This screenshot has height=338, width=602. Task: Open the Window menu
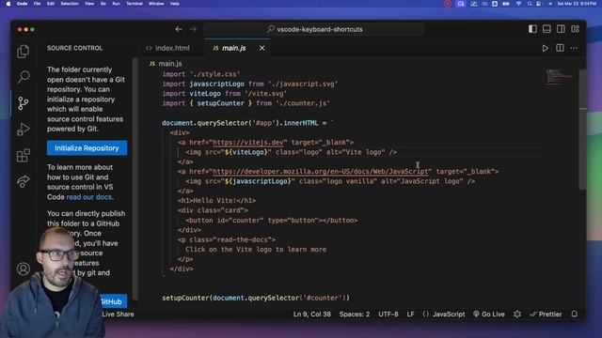(x=156, y=4)
